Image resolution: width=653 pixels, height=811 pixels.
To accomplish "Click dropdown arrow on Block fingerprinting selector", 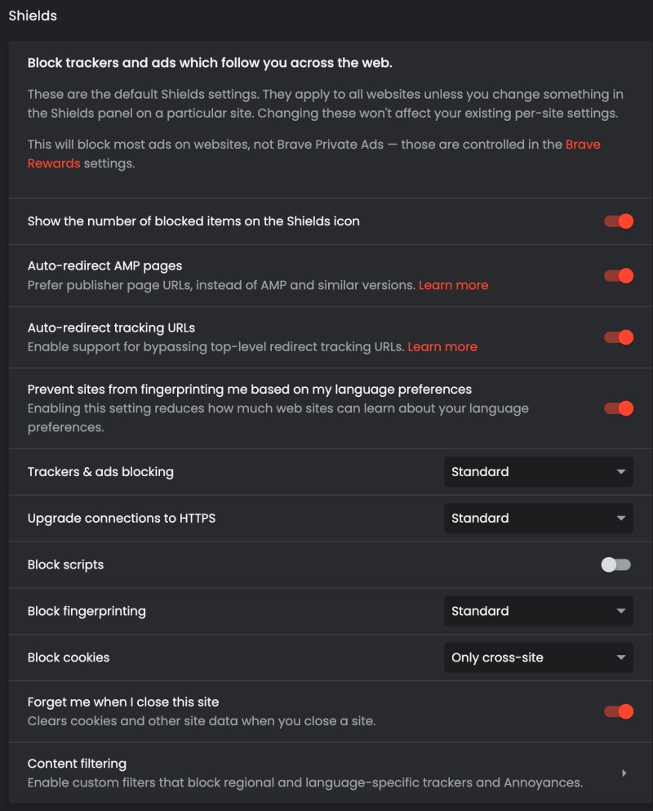I will click(x=621, y=611).
